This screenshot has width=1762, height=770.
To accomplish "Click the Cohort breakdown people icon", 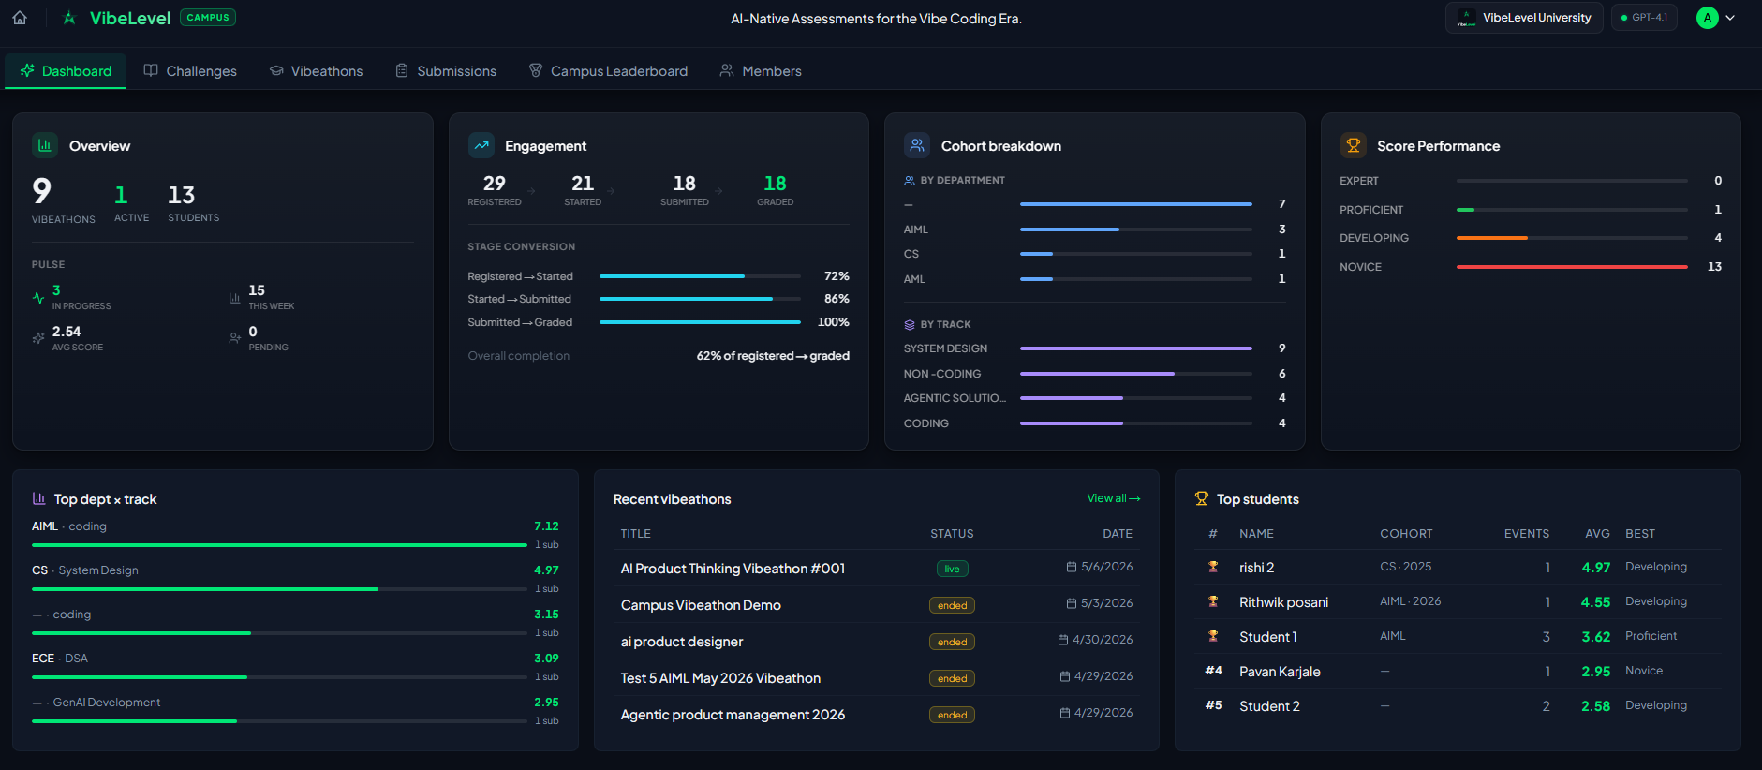I will (917, 145).
